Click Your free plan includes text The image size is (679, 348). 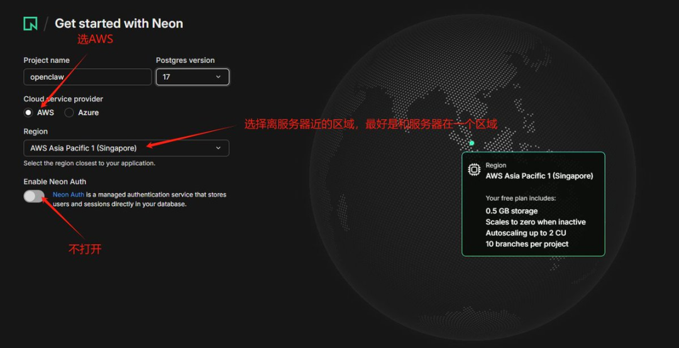[521, 198]
